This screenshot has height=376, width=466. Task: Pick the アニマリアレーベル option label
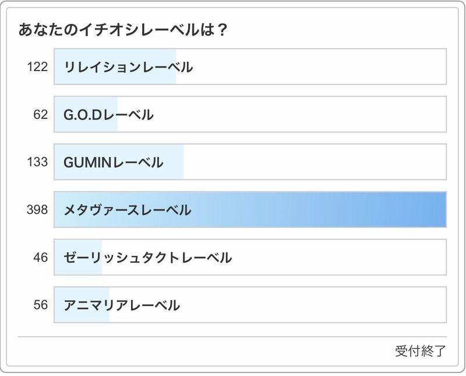tap(122, 305)
